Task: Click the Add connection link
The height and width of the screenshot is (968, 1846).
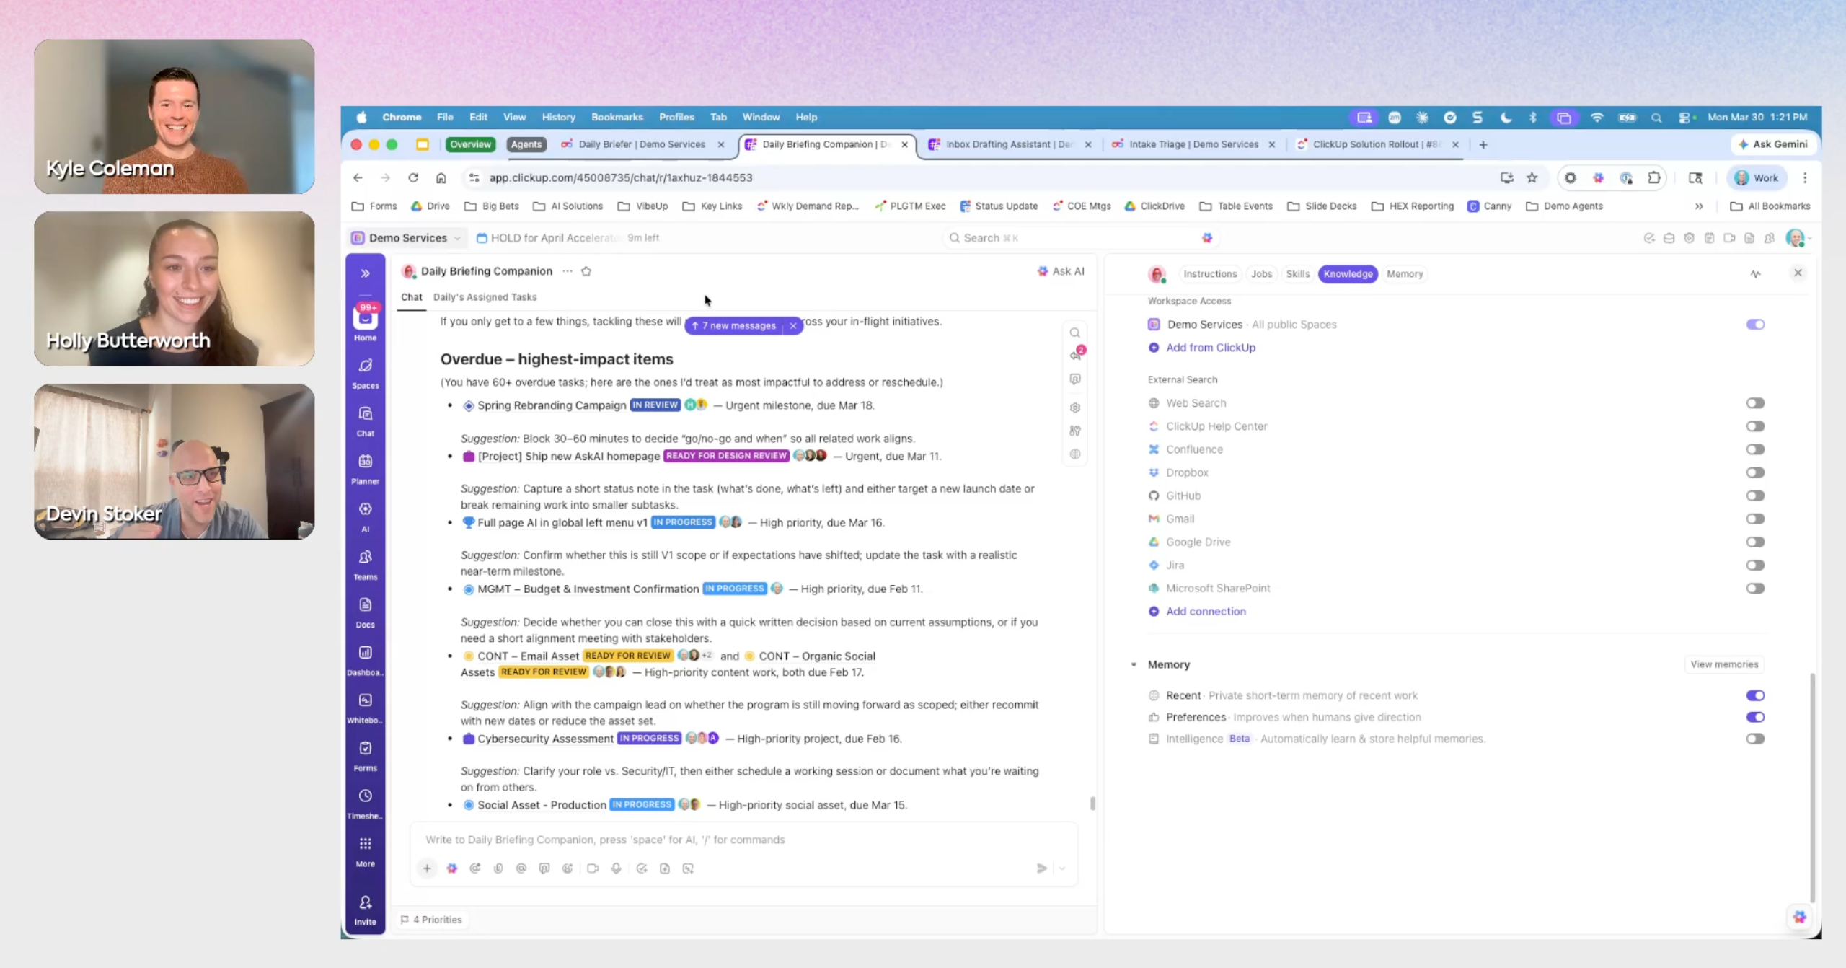Action: click(1205, 611)
